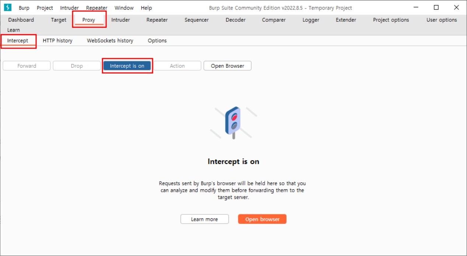
Task: Open the Sequencer tab
Action: coord(196,20)
